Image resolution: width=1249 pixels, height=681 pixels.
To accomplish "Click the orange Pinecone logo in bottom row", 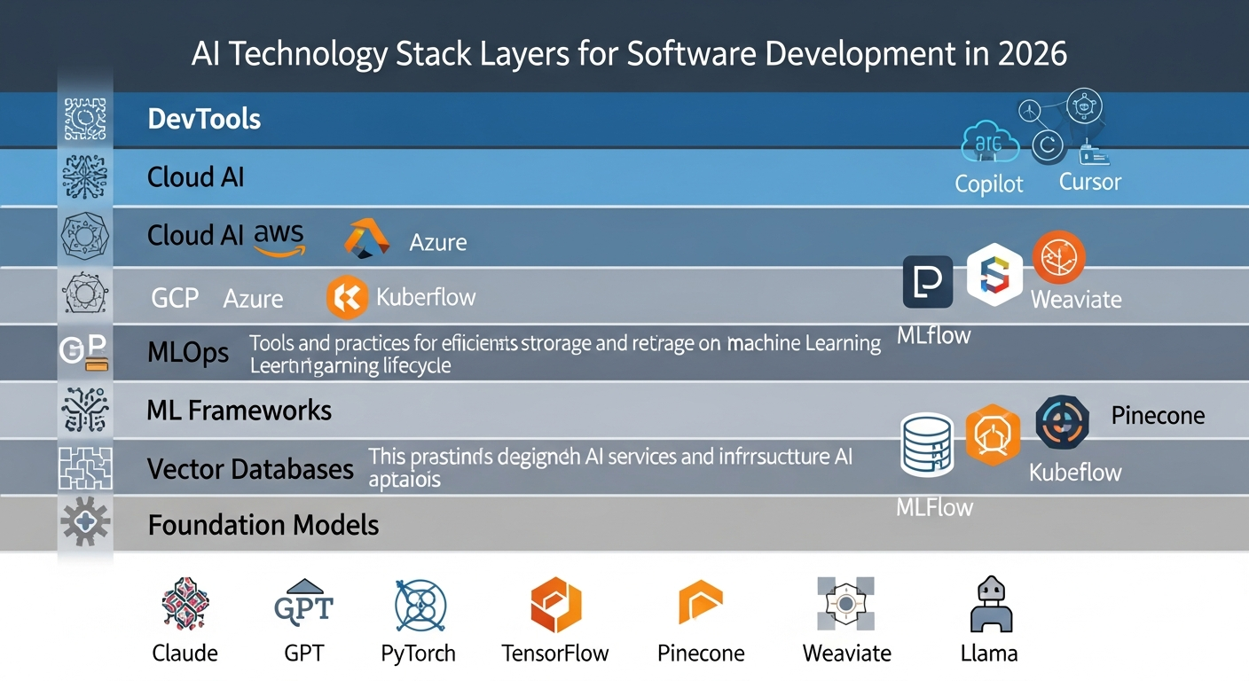I will [701, 604].
